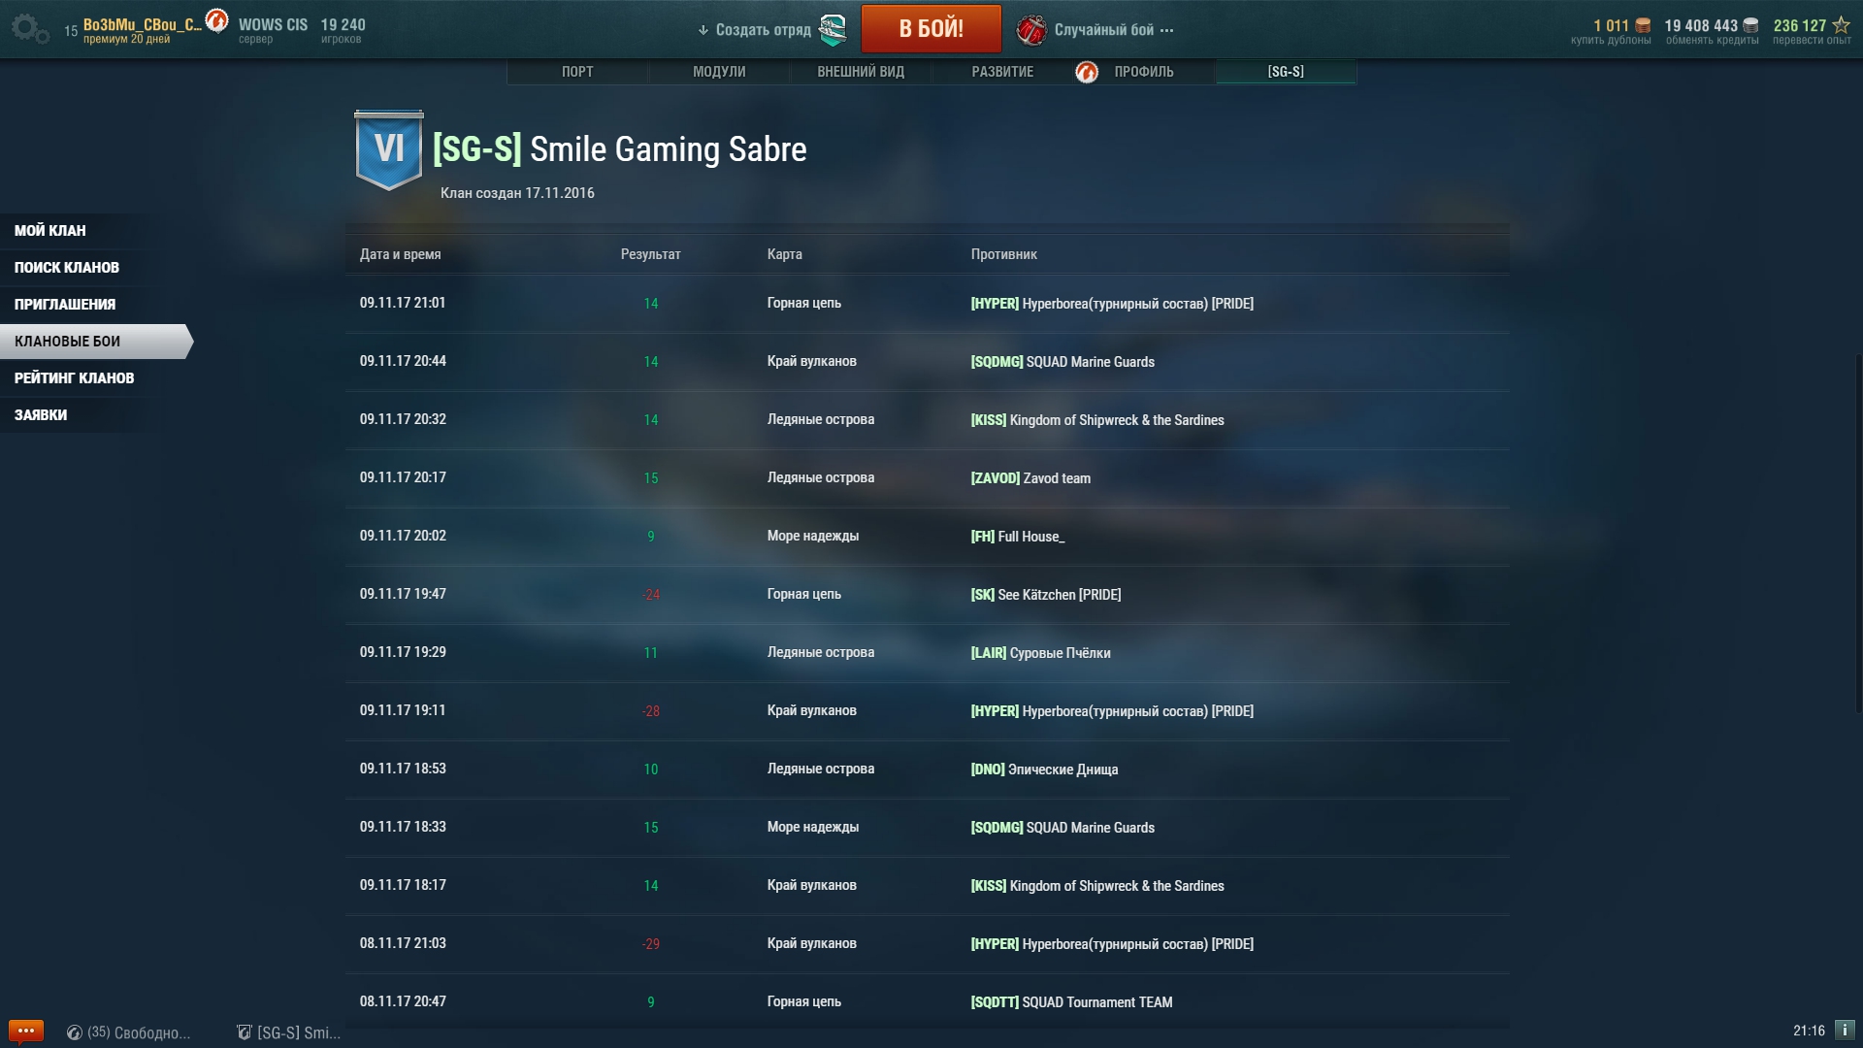Open the [ZAVOD] Zavod team opponent link
1863x1048 pixels.
pos(1030,478)
